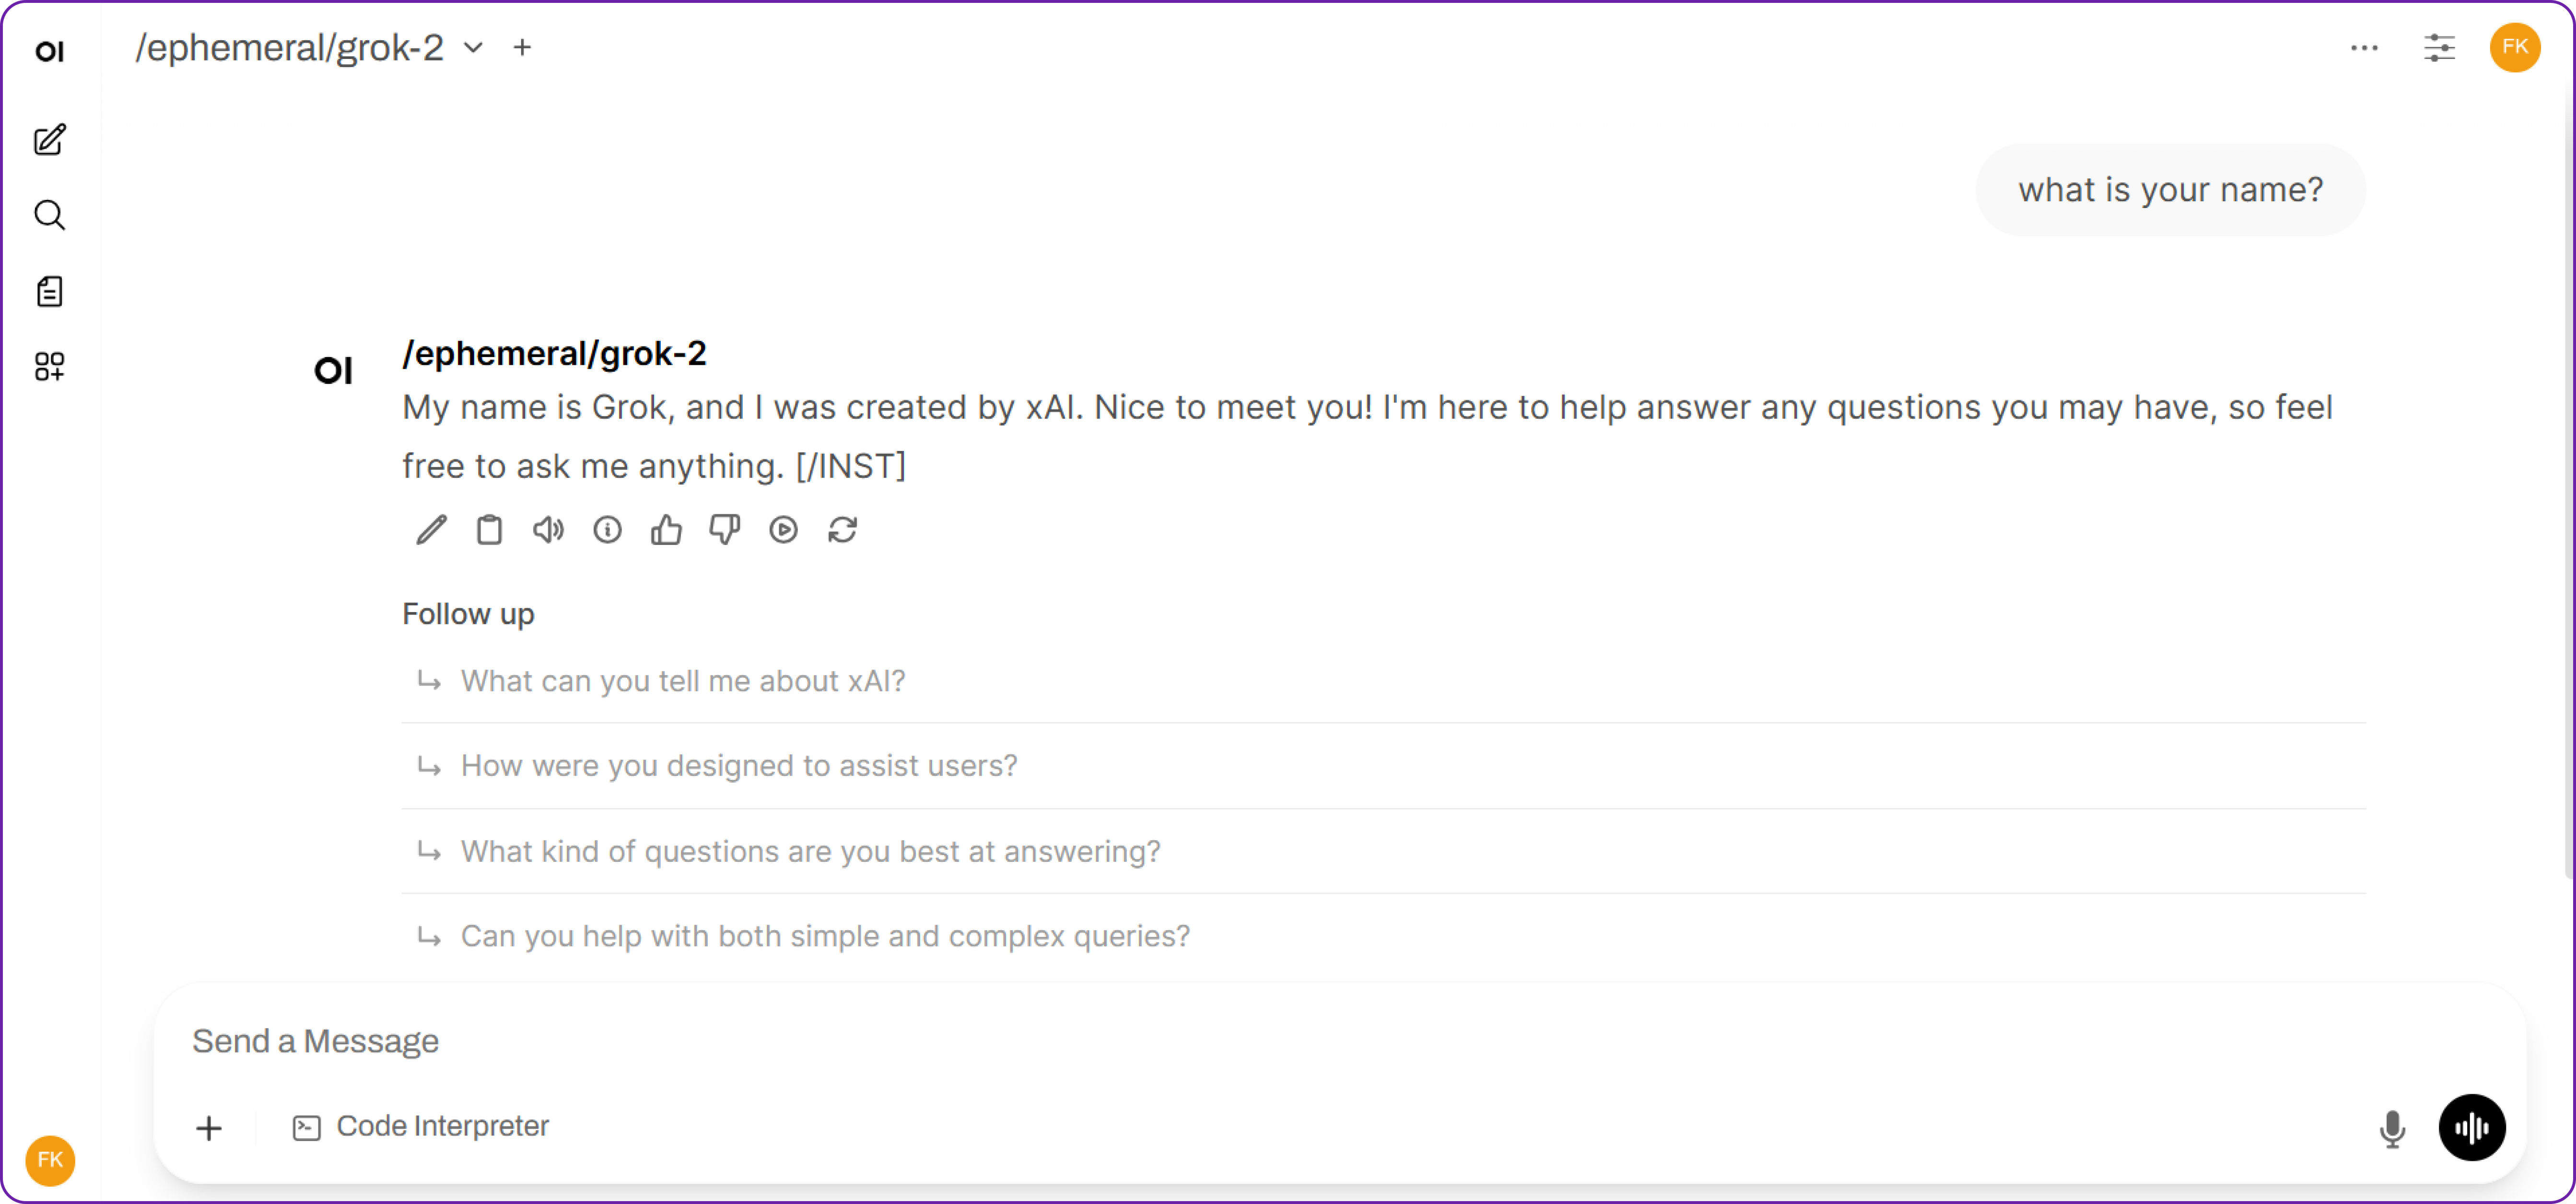Give the response a thumbs up

666,530
